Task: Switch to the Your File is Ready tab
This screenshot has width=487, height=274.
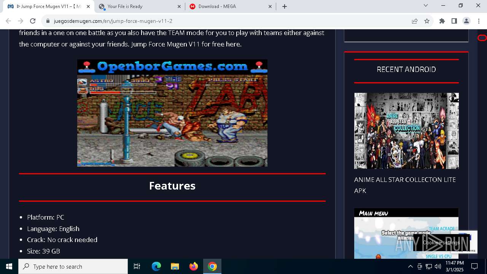Action: click(140, 6)
